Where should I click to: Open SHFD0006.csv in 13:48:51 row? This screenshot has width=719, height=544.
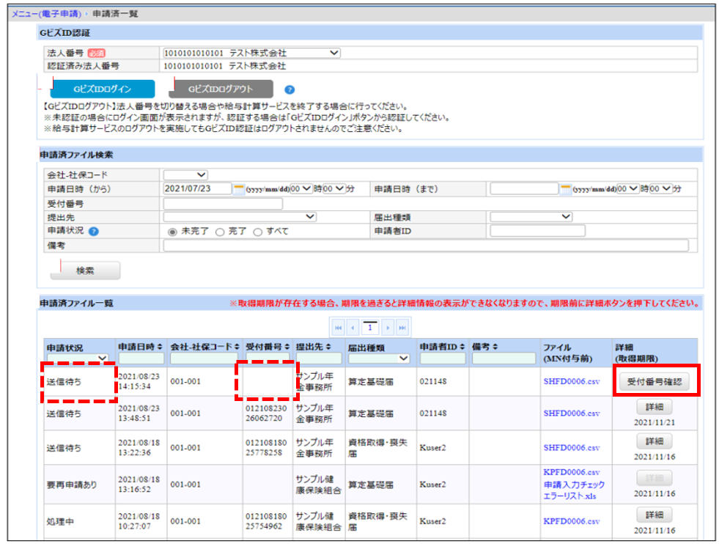coord(572,413)
